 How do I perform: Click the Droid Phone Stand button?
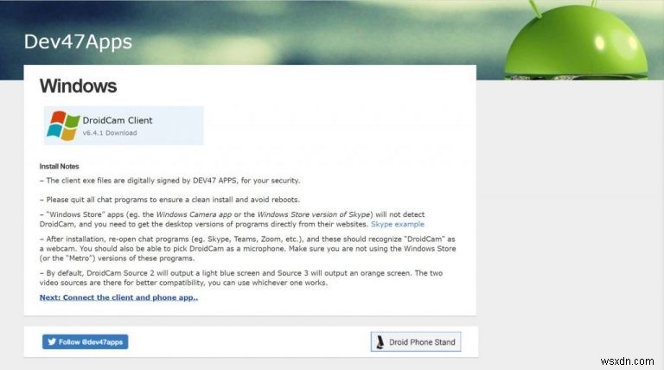pyautogui.click(x=415, y=342)
